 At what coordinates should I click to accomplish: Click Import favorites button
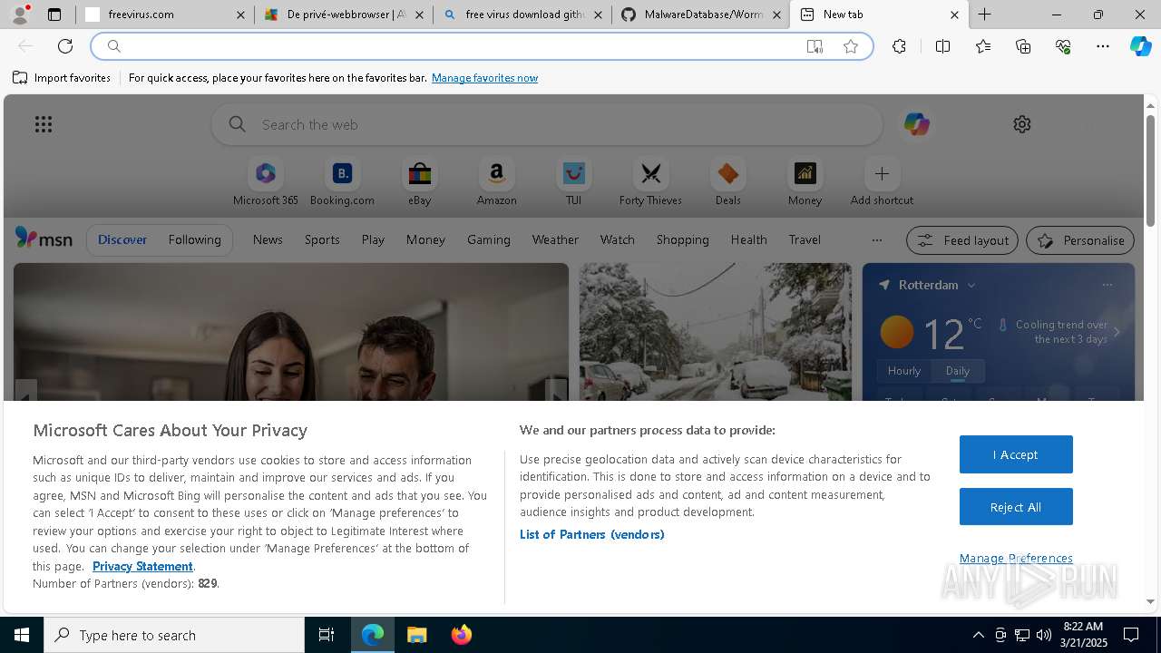click(62, 78)
